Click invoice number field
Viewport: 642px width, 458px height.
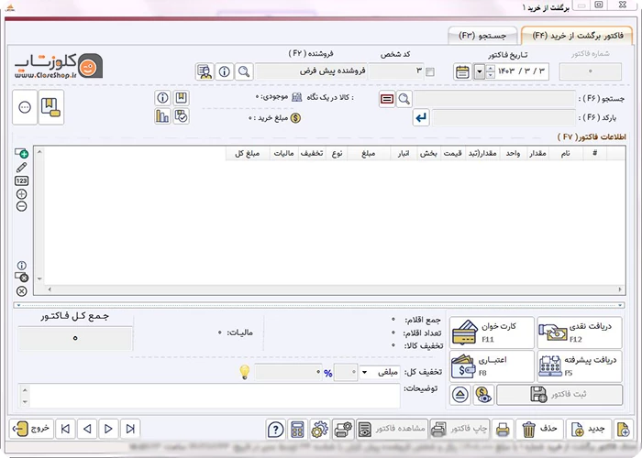pos(591,71)
